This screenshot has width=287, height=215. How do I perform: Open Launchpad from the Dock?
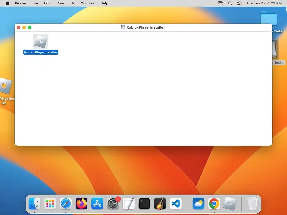pyautogui.click(x=50, y=204)
